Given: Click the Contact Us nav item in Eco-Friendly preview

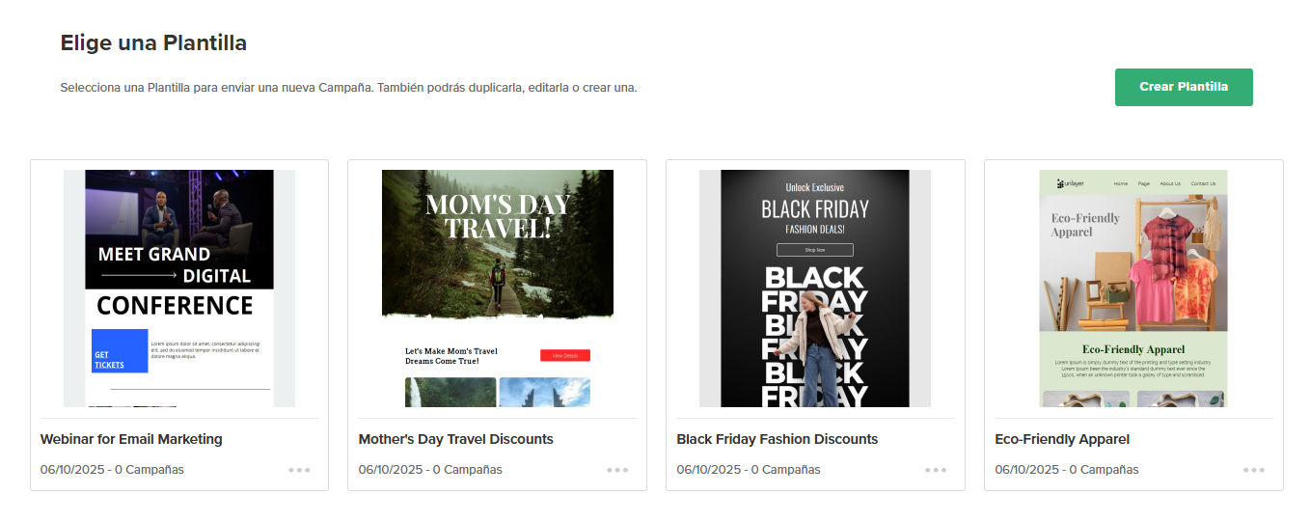Looking at the screenshot, I should click(x=1203, y=183).
